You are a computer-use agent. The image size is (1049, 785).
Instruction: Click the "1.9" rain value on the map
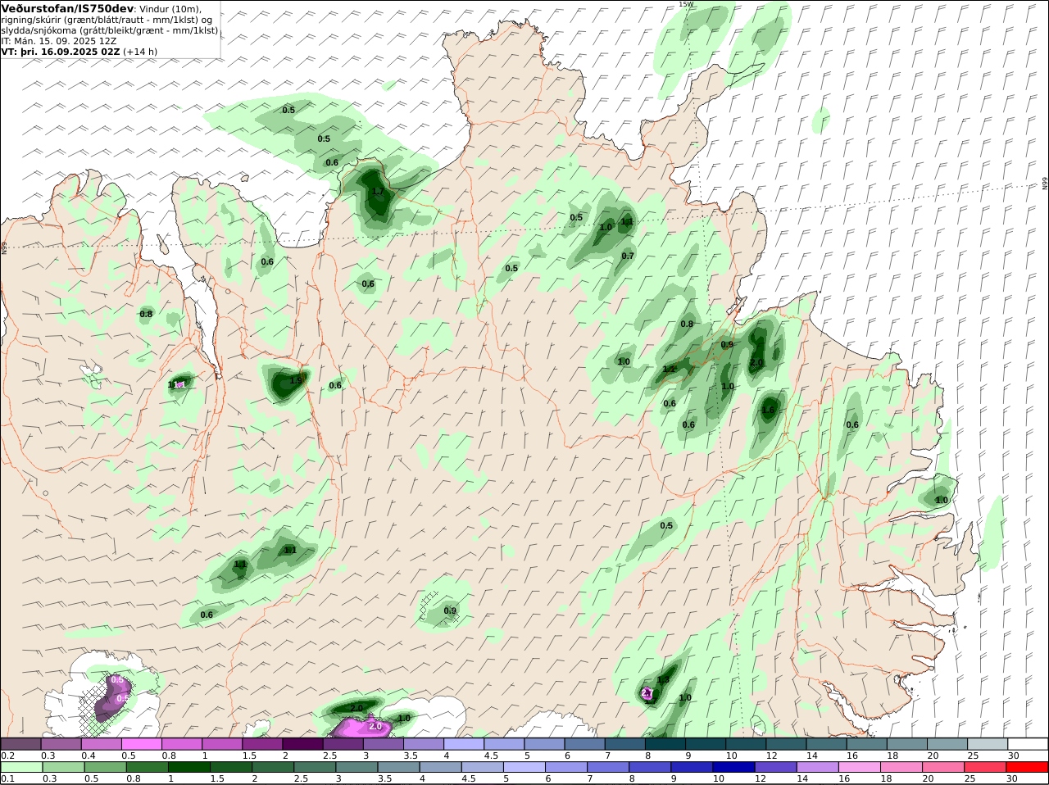(x=296, y=380)
